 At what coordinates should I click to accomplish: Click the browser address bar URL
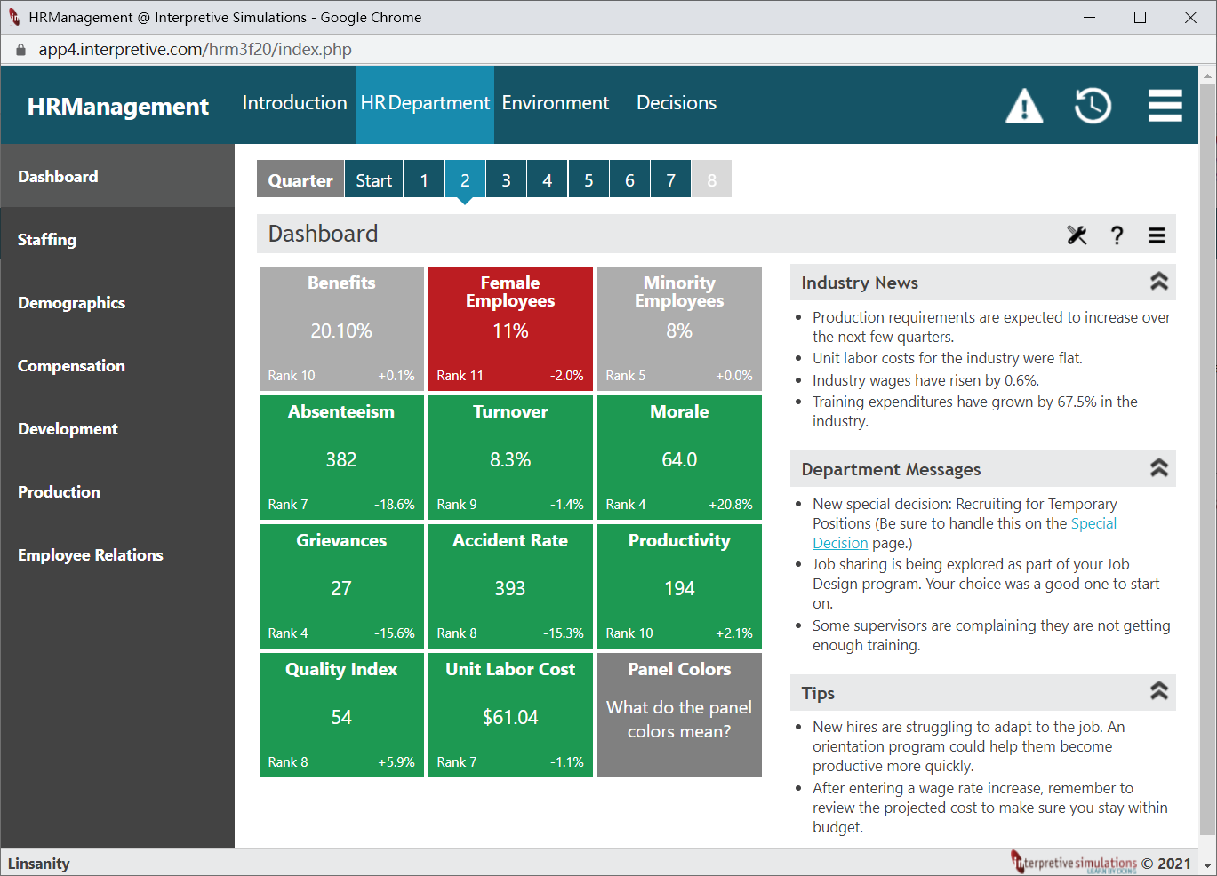195,50
